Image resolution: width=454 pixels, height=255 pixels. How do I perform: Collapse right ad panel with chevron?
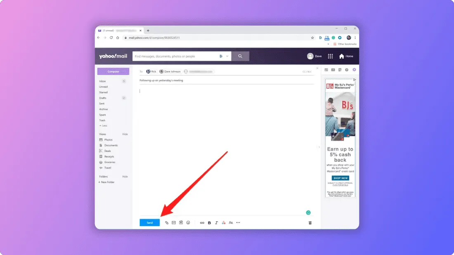coord(319,147)
